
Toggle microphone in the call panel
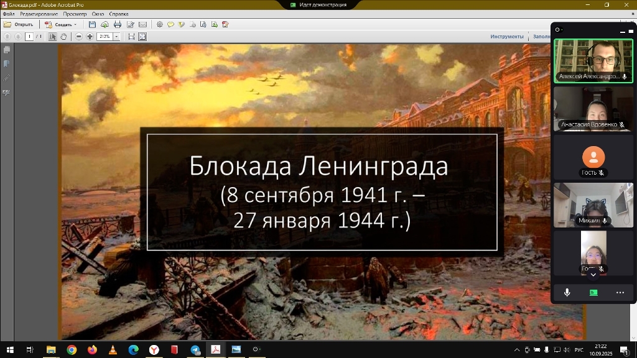pos(567,292)
